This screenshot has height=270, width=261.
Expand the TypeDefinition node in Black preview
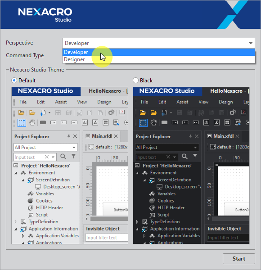click(x=137, y=222)
